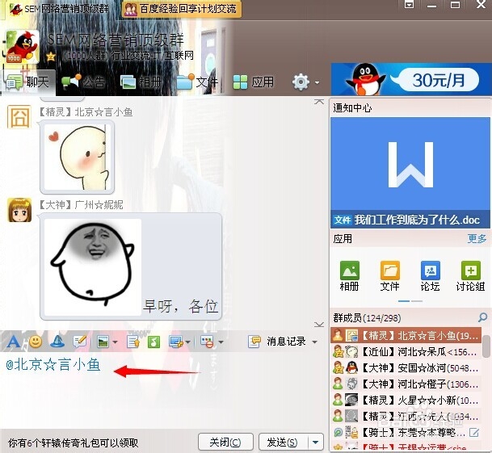
Task: Click the 30元/月 penguin ad banner
Action: 411,80
